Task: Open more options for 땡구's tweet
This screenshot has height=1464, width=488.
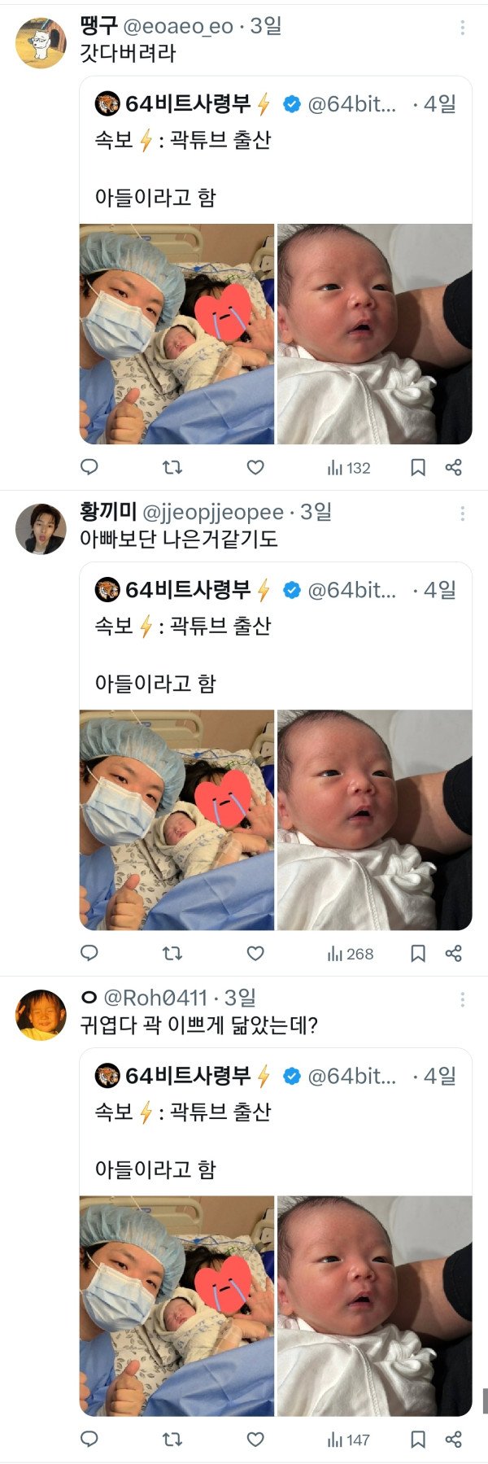Action: click(x=462, y=28)
